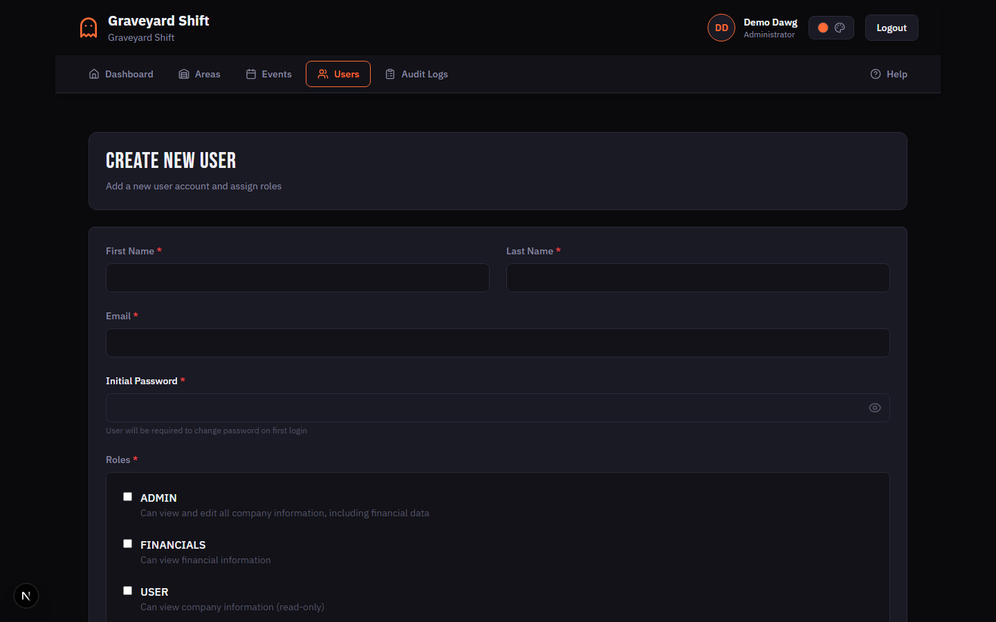The height and width of the screenshot is (622, 996).
Task: Click the Users people icon
Action: [x=322, y=73]
